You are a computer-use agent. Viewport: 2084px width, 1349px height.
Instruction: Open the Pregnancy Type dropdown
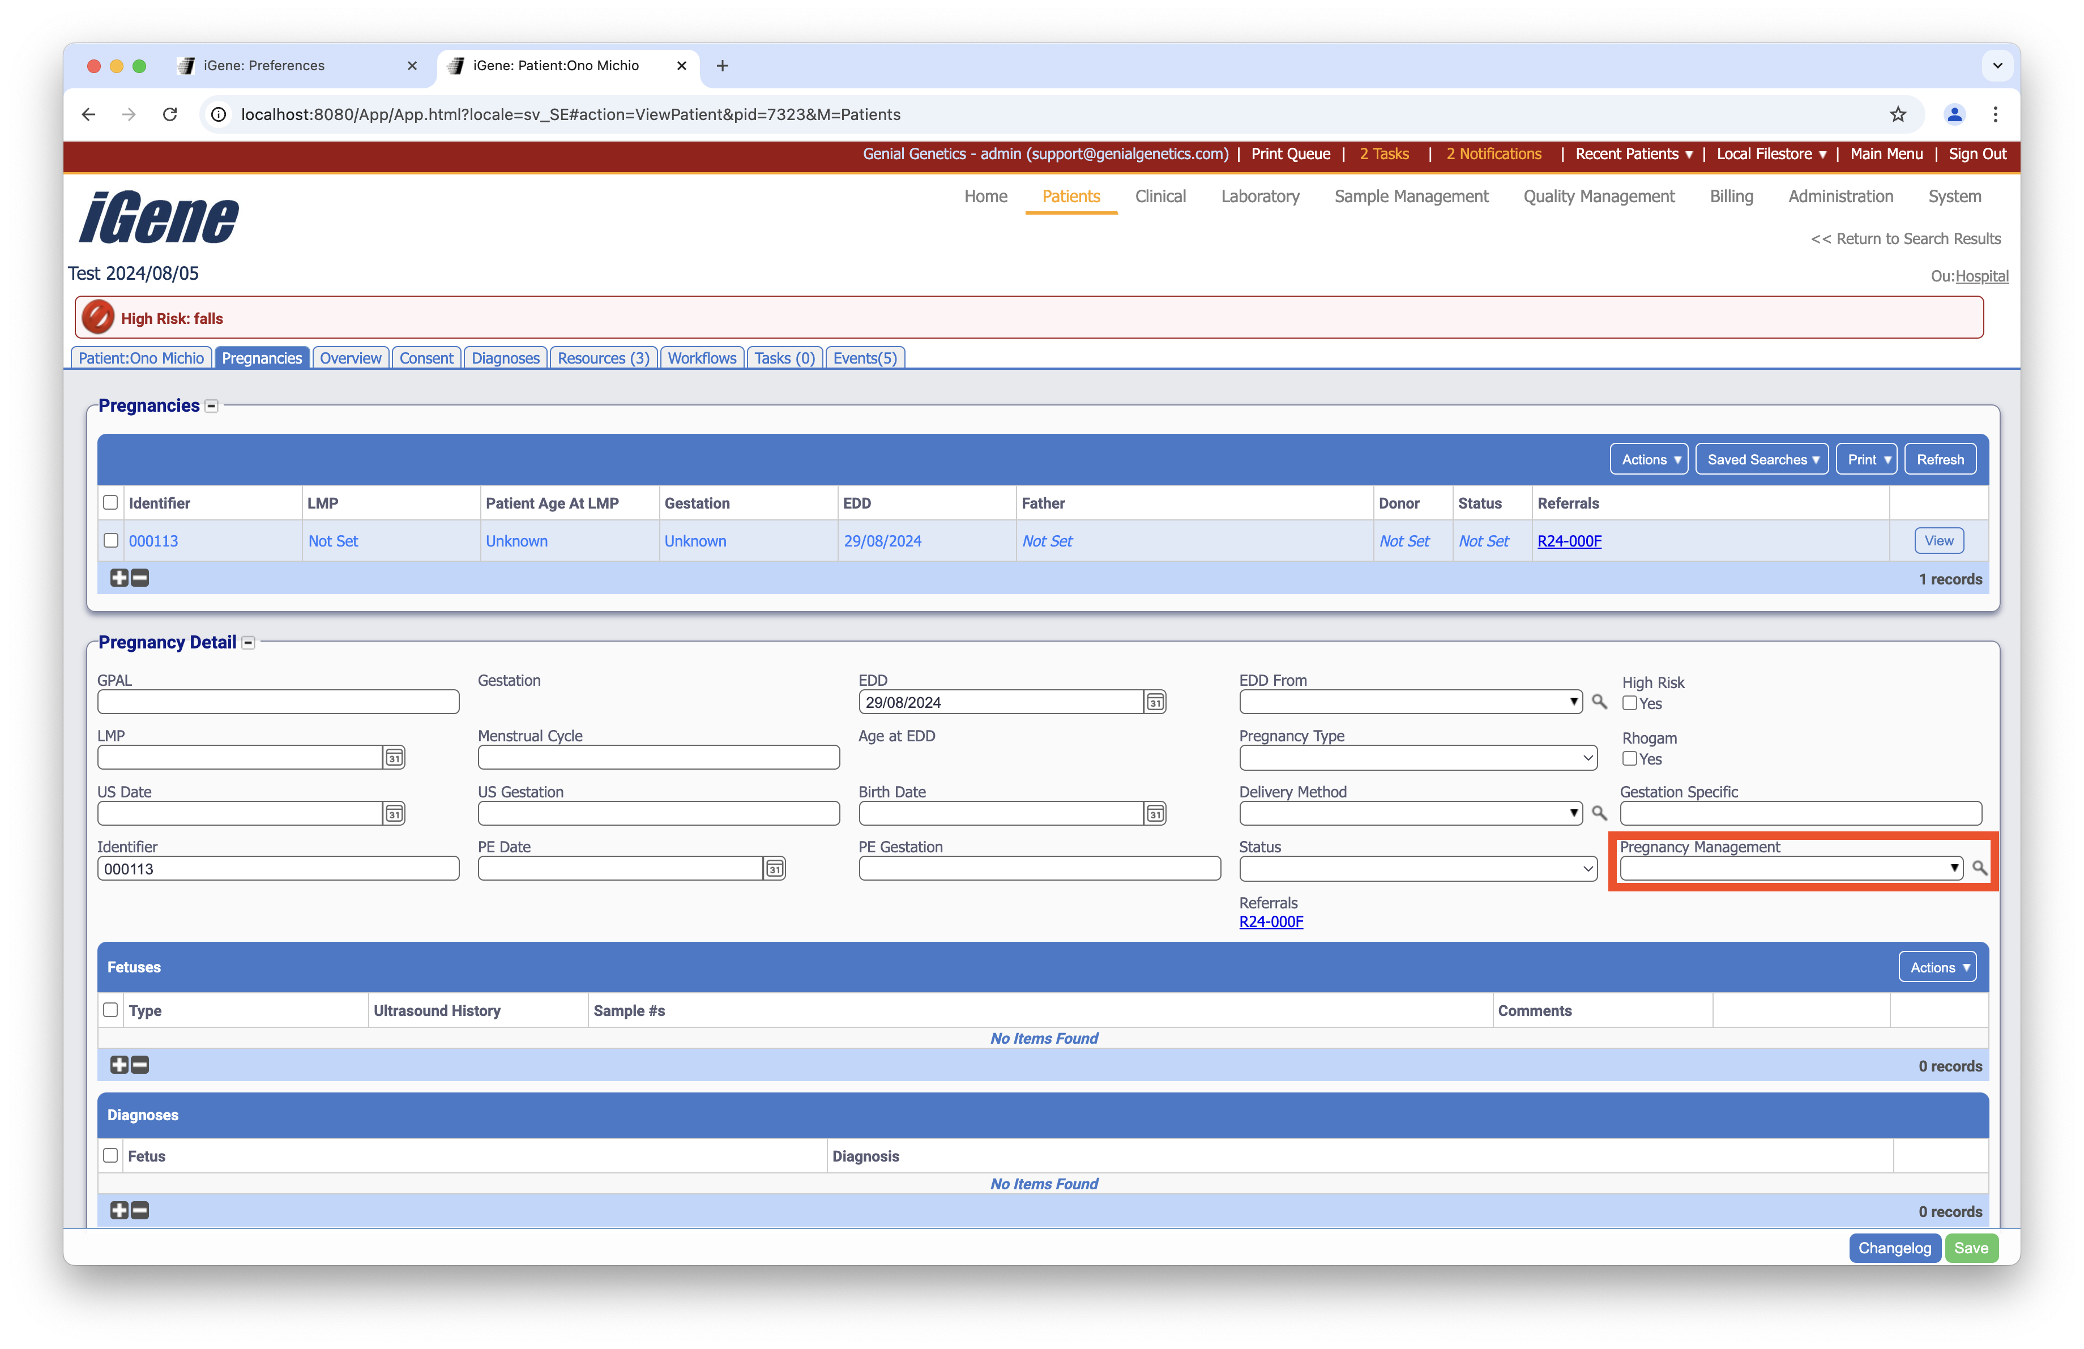(1417, 757)
